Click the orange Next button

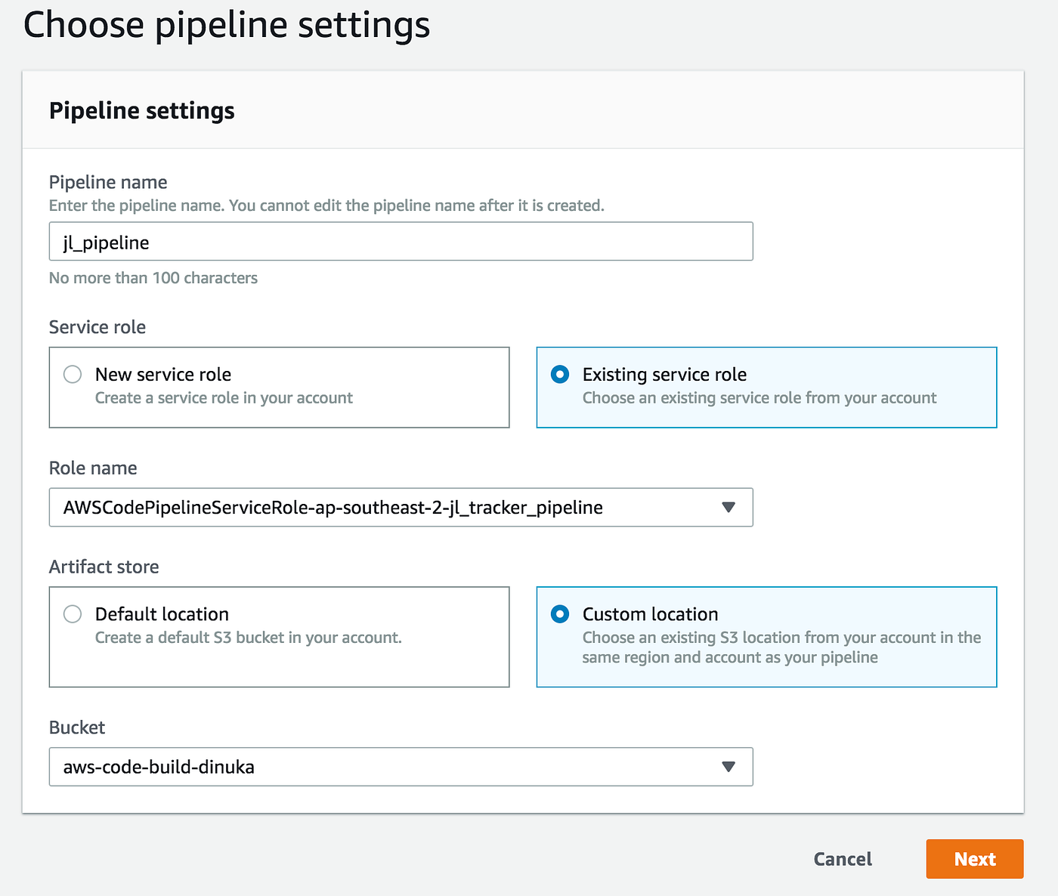coord(974,859)
